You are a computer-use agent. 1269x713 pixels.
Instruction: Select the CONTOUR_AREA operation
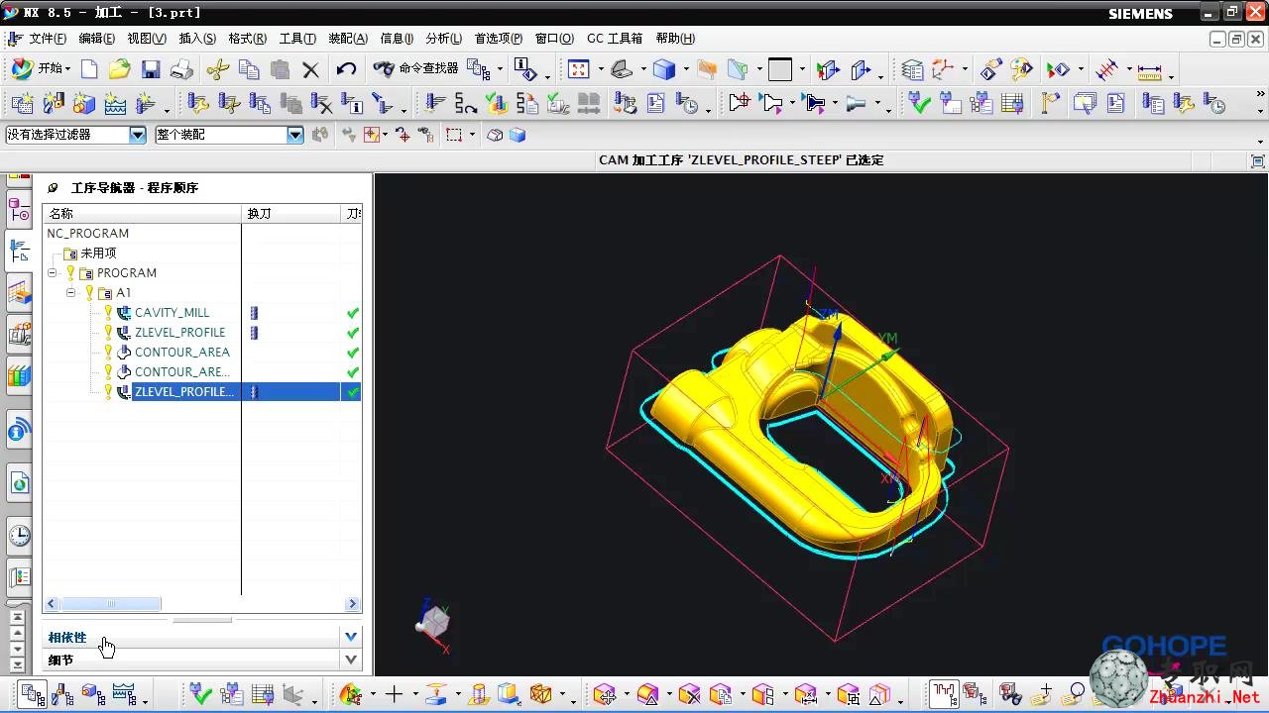click(182, 353)
